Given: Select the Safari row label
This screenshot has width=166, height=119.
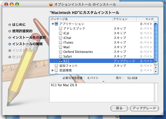Looking at the screenshot, I should coord(68,56).
